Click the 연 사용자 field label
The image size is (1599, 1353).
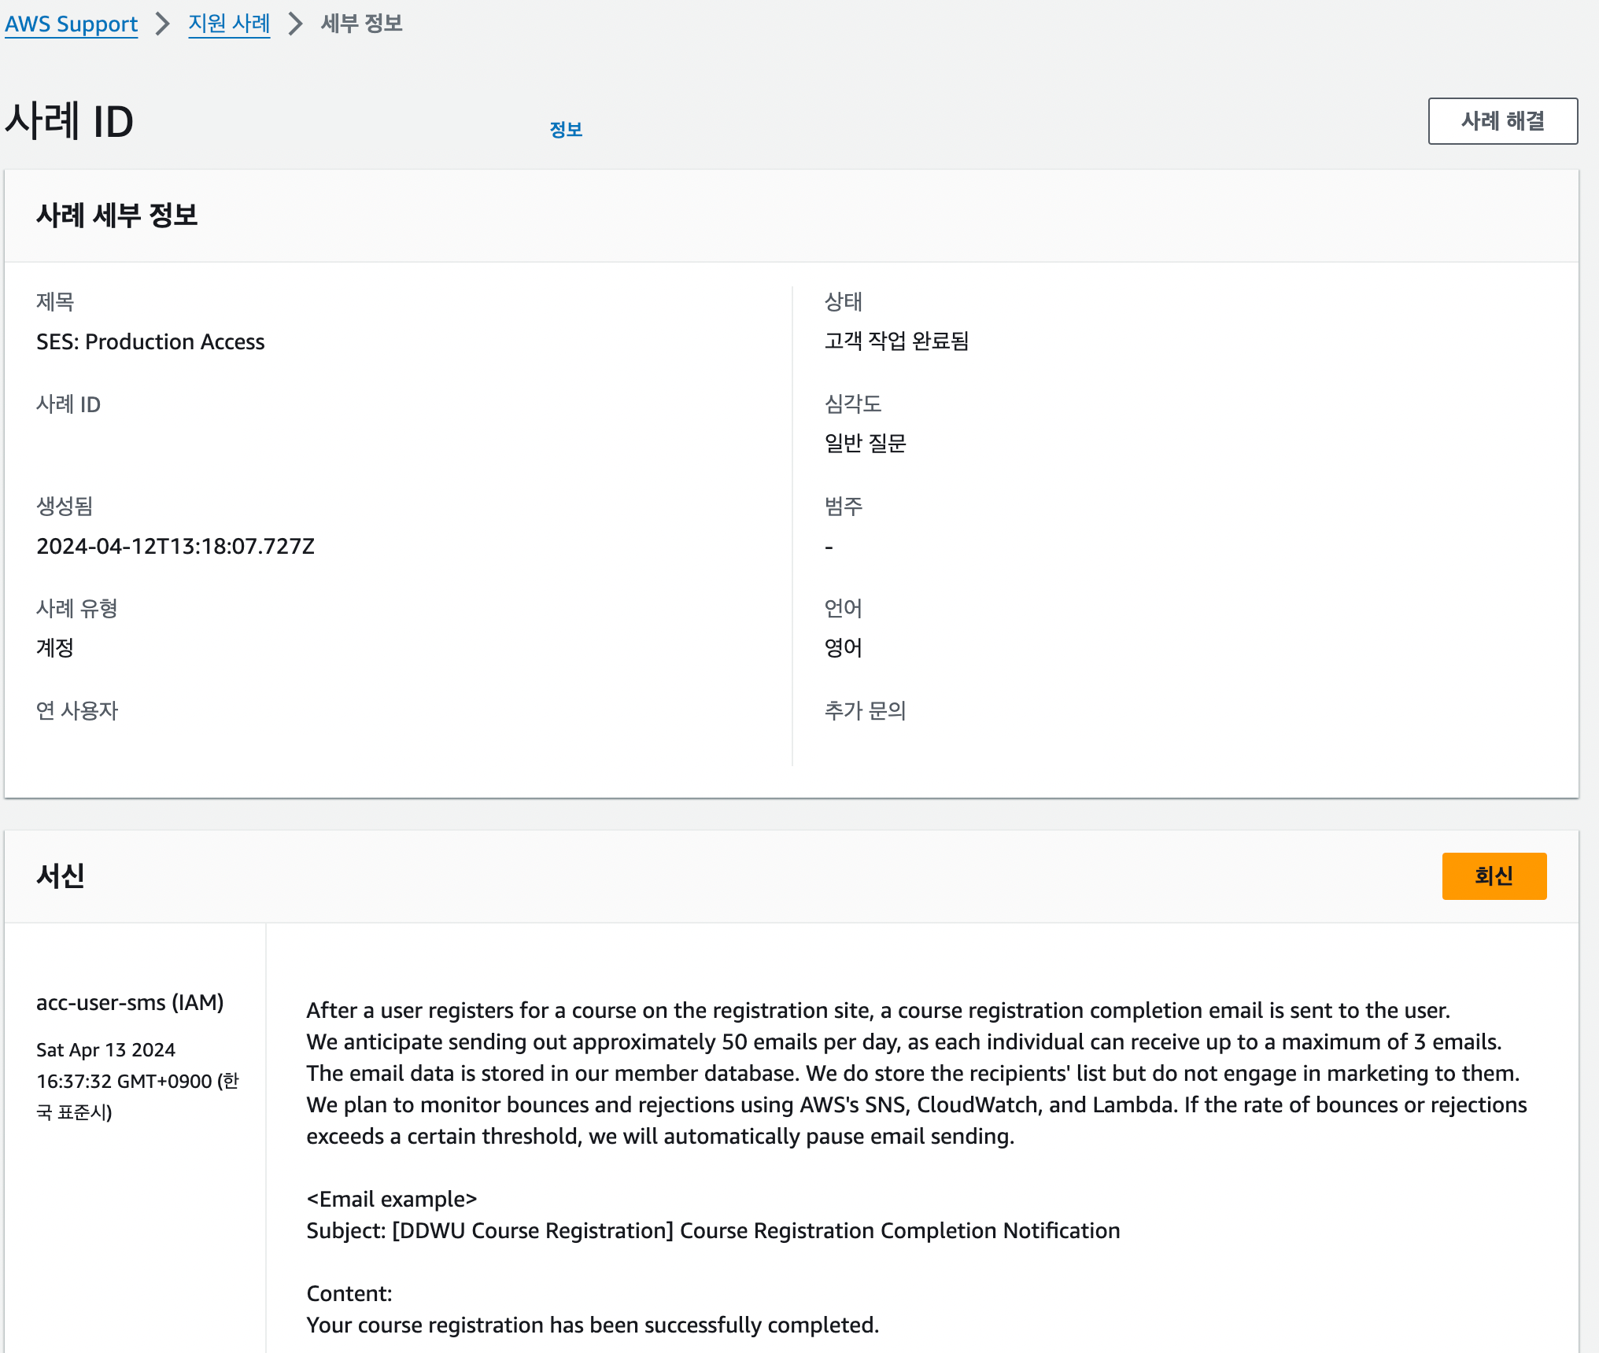77,711
